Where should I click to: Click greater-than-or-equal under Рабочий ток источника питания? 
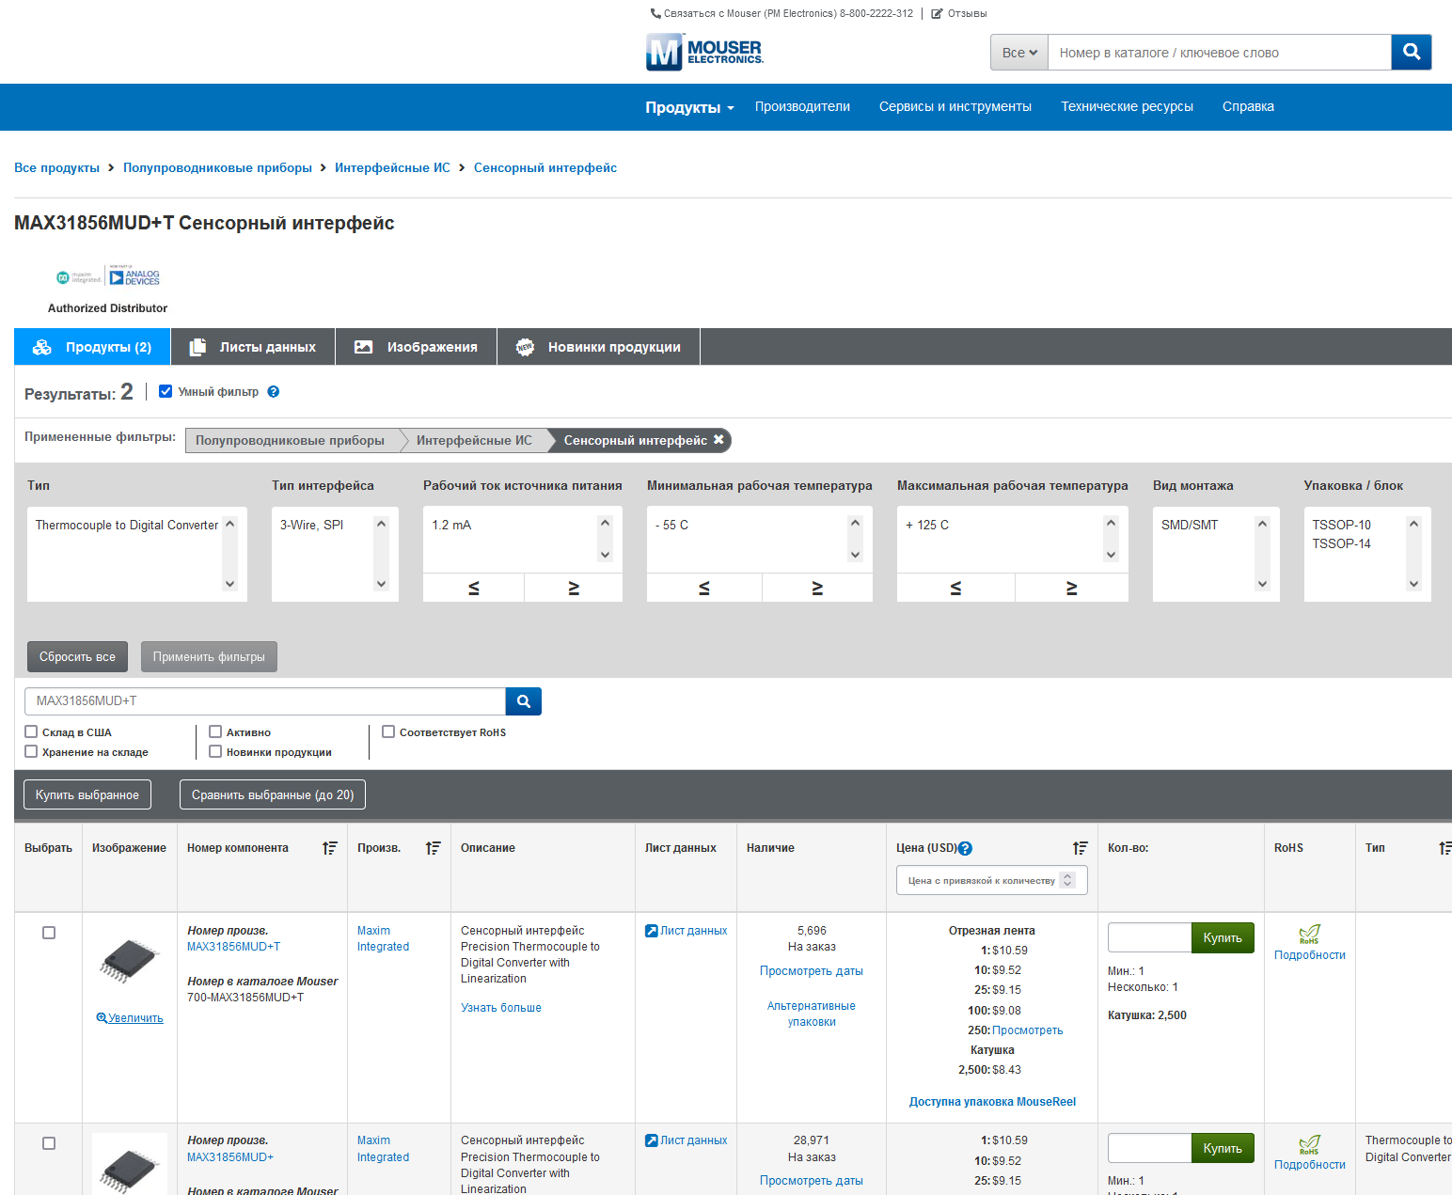pos(574,588)
